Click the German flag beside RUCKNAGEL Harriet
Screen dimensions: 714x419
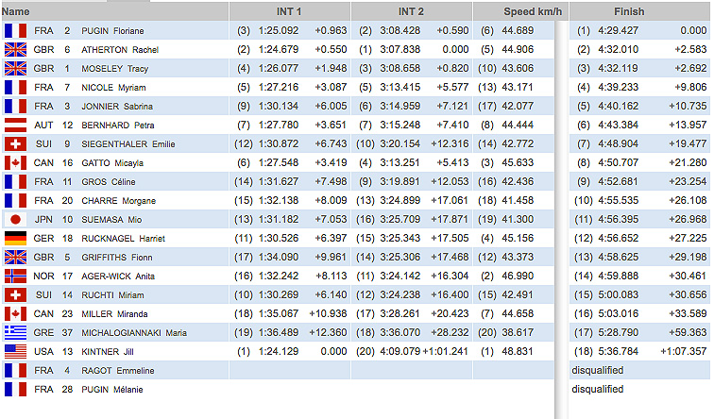click(x=15, y=238)
